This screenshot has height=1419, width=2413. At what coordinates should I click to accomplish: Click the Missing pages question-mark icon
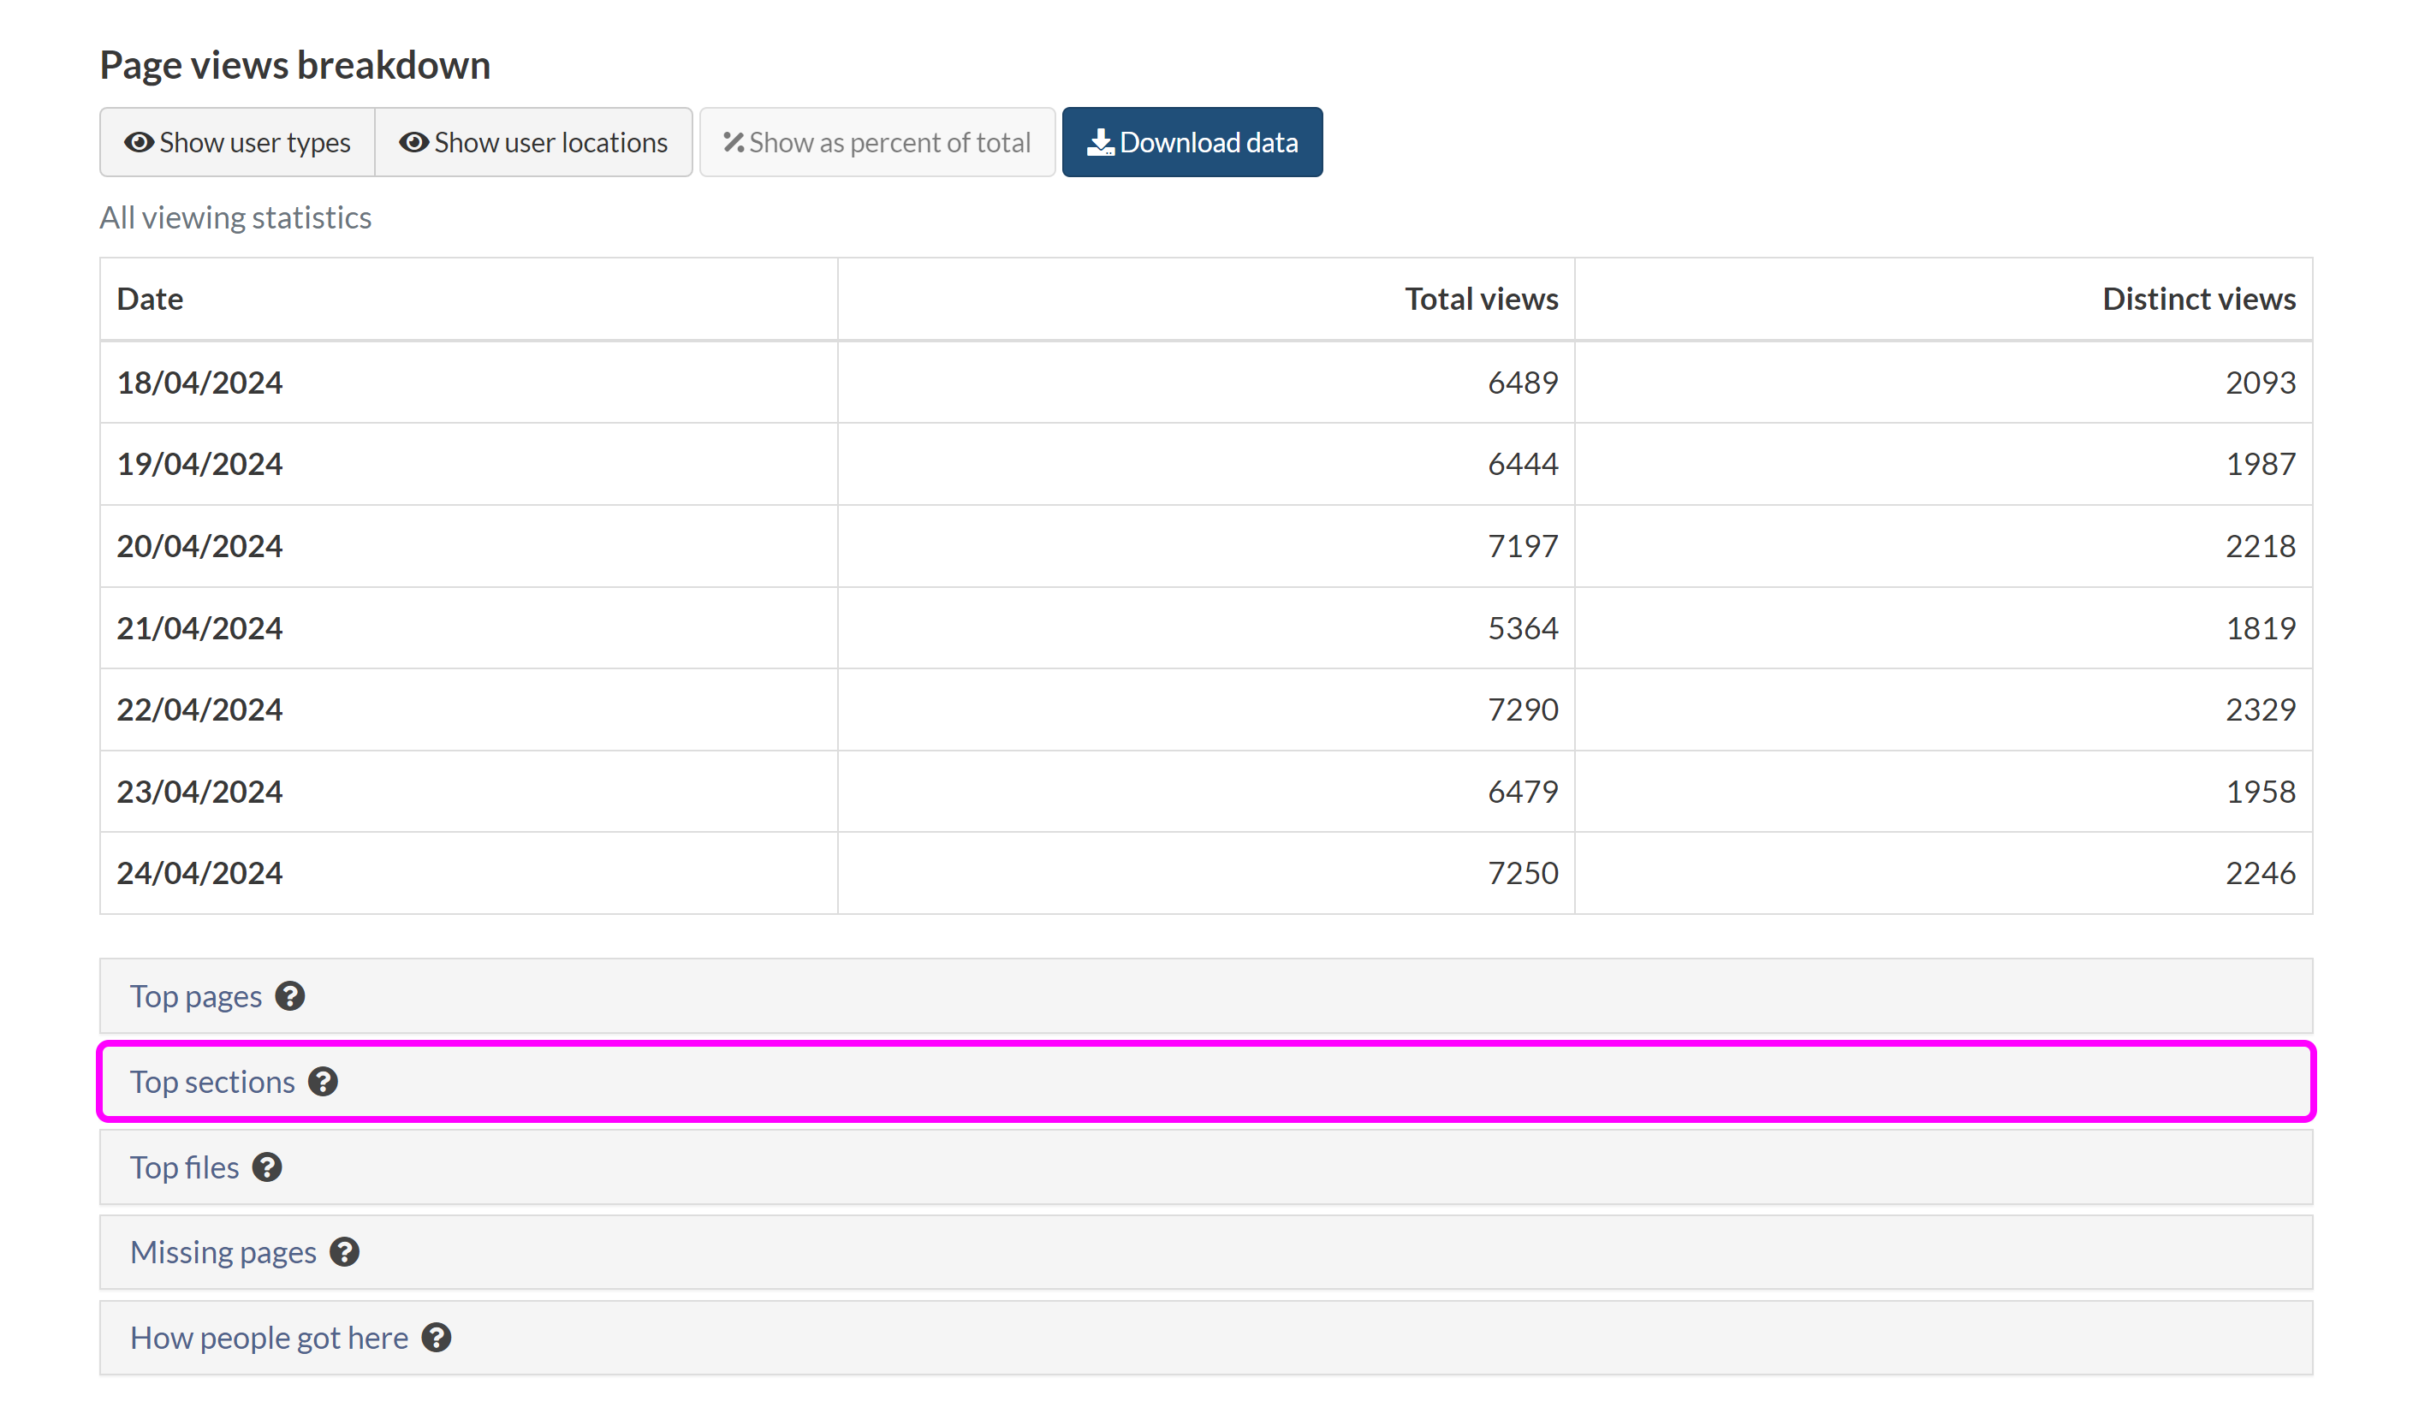pyautogui.click(x=344, y=1251)
